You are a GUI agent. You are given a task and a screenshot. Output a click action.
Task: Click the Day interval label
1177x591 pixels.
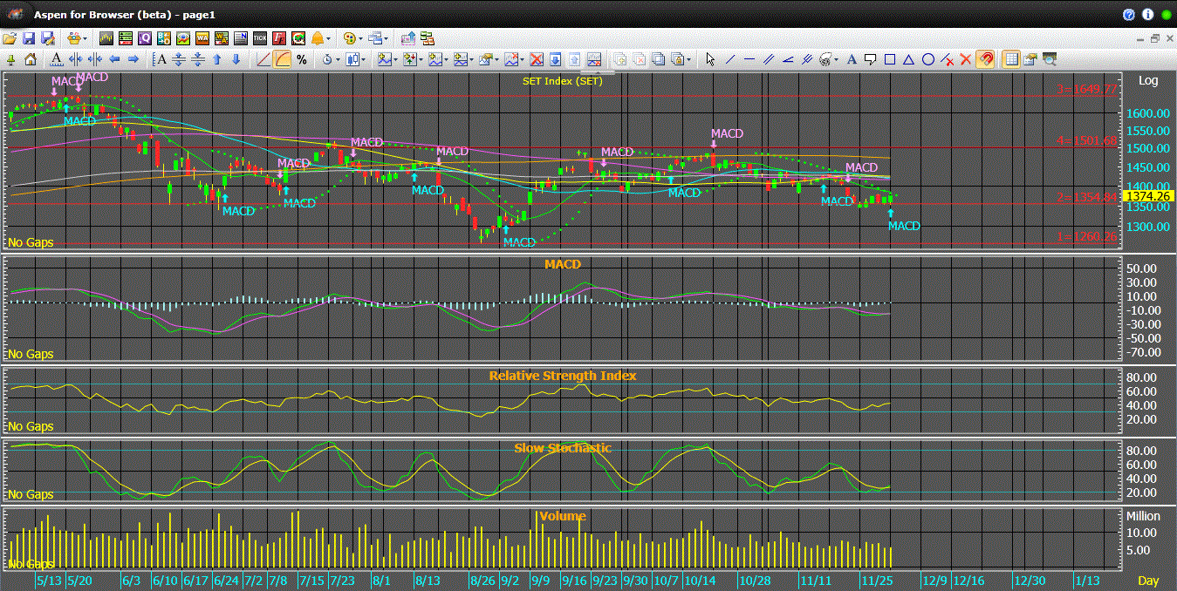1148,581
